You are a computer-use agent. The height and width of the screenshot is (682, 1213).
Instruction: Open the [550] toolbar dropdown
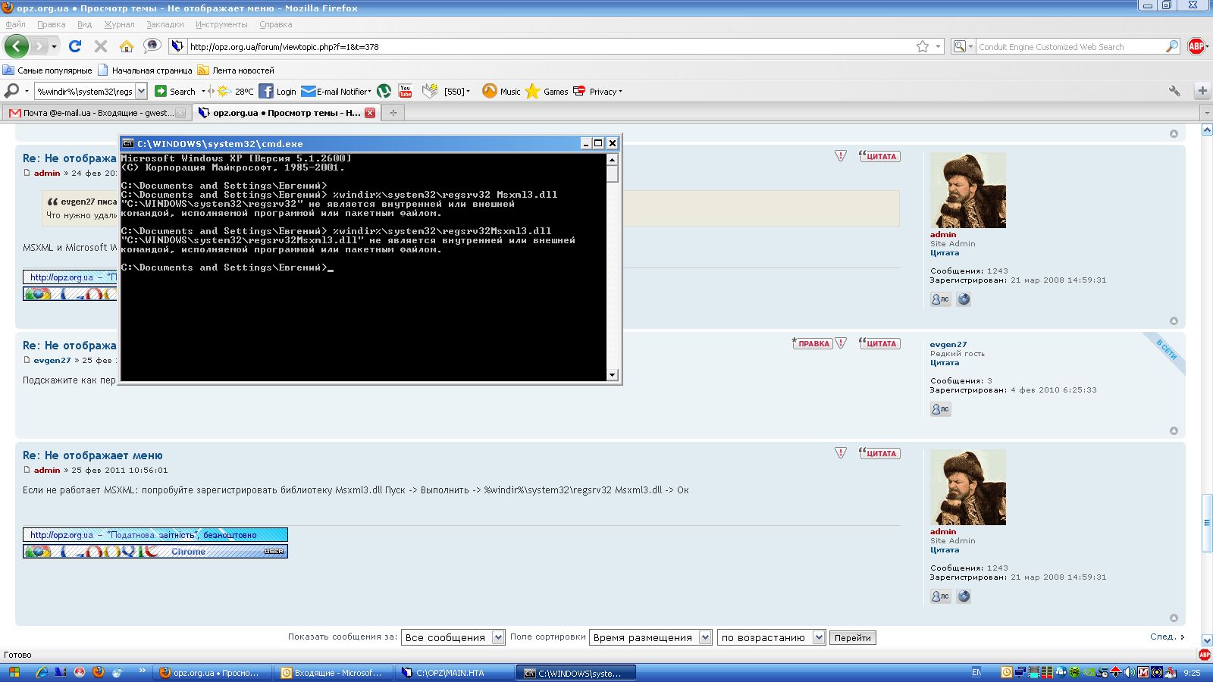pos(468,92)
